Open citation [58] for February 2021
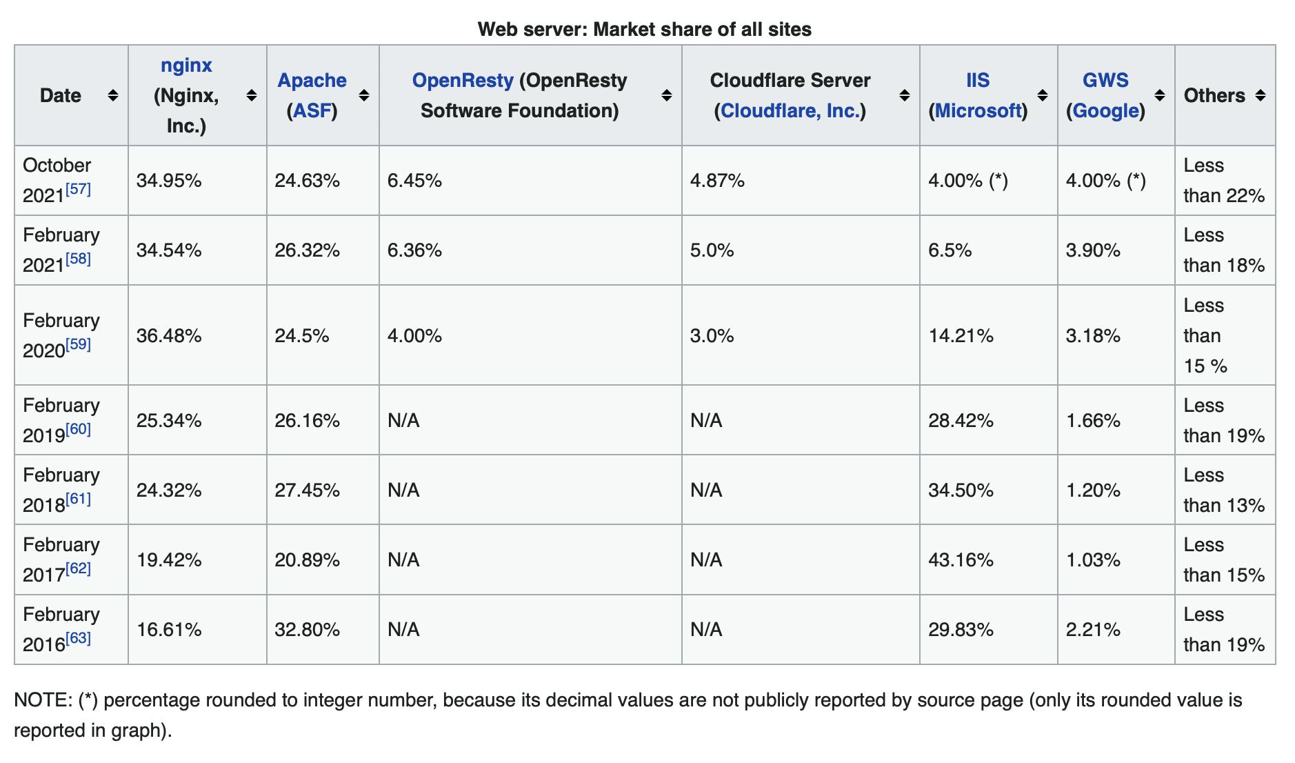Image resolution: width=1295 pixels, height=763 pixels. 78,258
